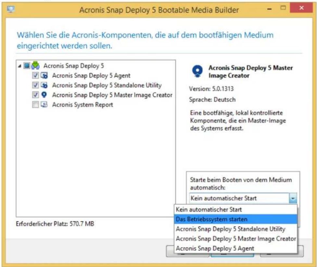The height and width of the screenshot is (267, 317).
Task: Click the window title bar app icon
Action: [10, 9]
